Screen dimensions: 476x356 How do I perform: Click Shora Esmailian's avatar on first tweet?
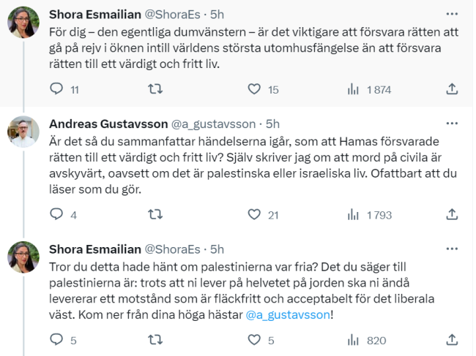click(23, 23)
